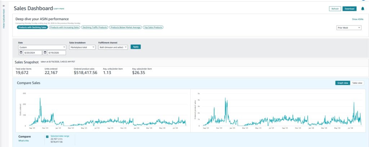369x147 pixels.
Task: Click the Show ASINs link
Action: (358, 19)
